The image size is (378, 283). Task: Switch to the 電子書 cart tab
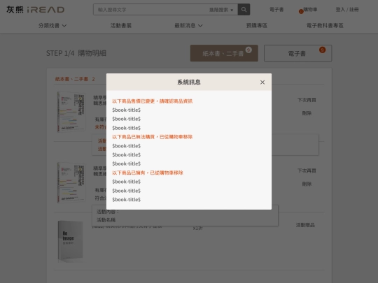point(297,53)
